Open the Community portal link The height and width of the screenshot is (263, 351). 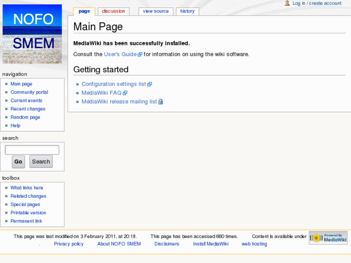click(29, 92)
